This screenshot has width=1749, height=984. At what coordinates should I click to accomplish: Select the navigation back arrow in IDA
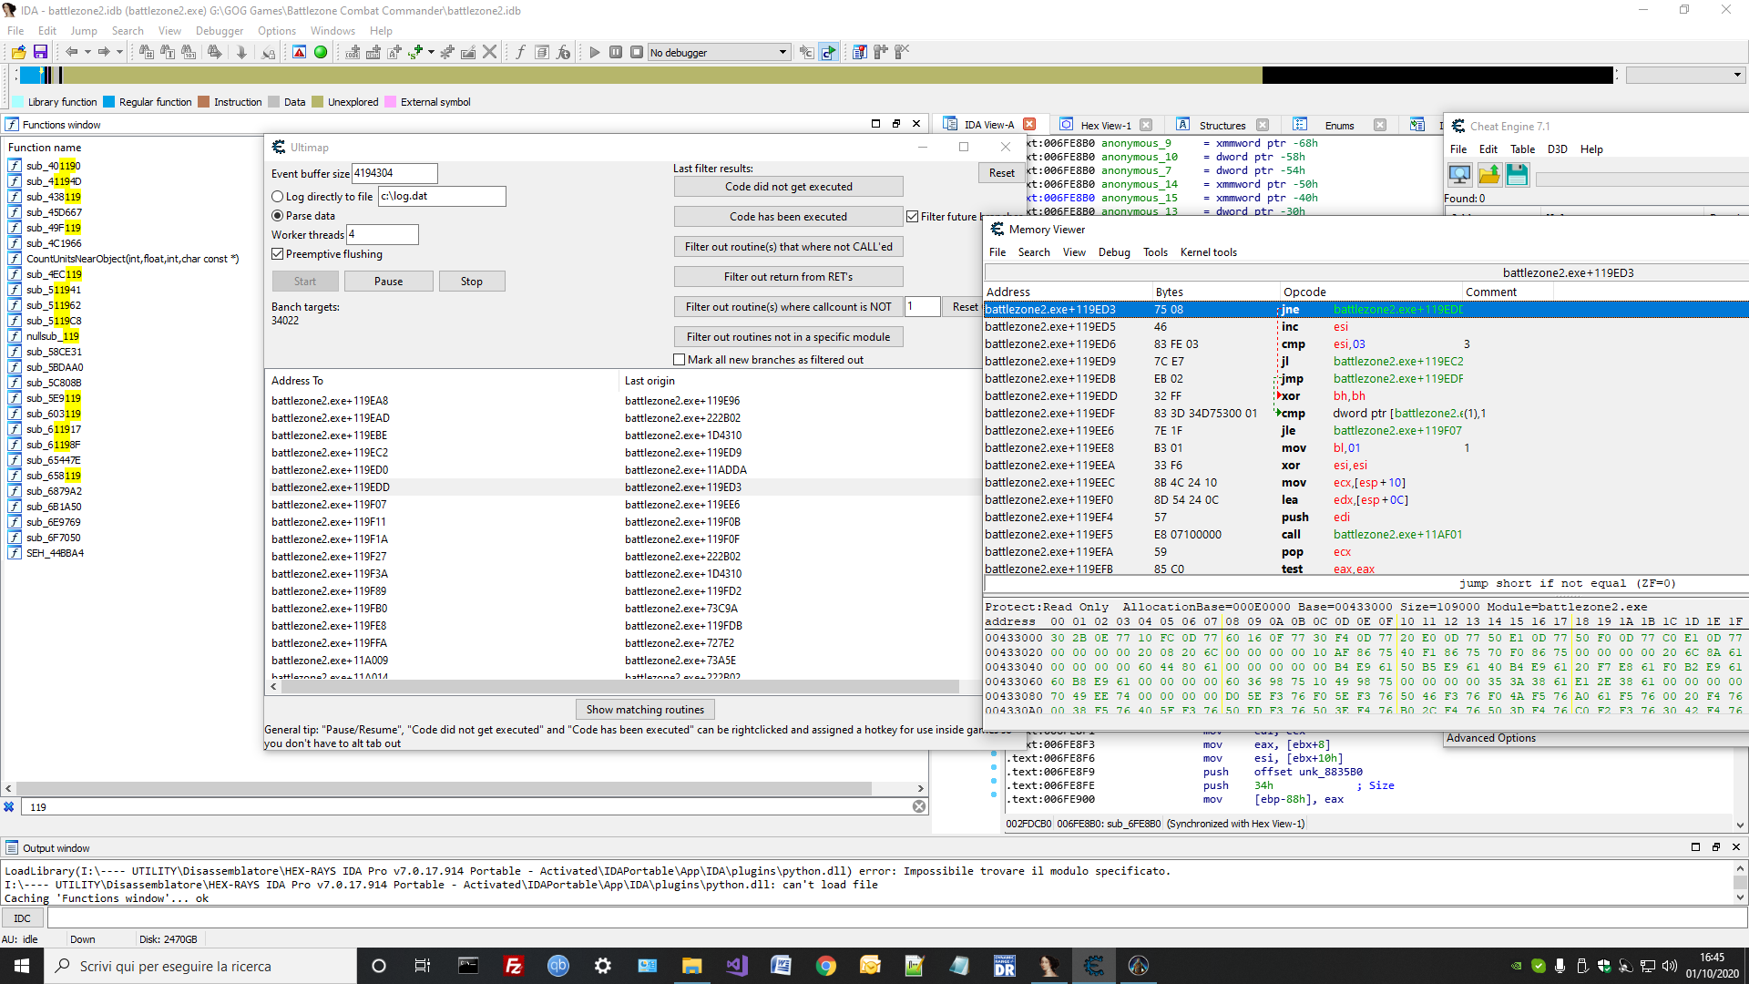click(x=71, y=52)
